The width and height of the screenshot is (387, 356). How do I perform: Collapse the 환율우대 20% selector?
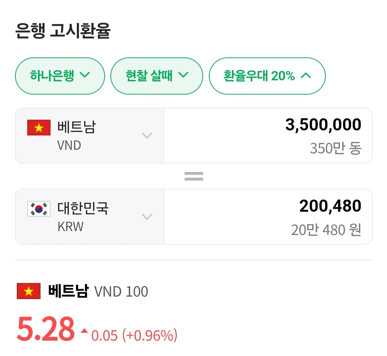tap(267, 76)
